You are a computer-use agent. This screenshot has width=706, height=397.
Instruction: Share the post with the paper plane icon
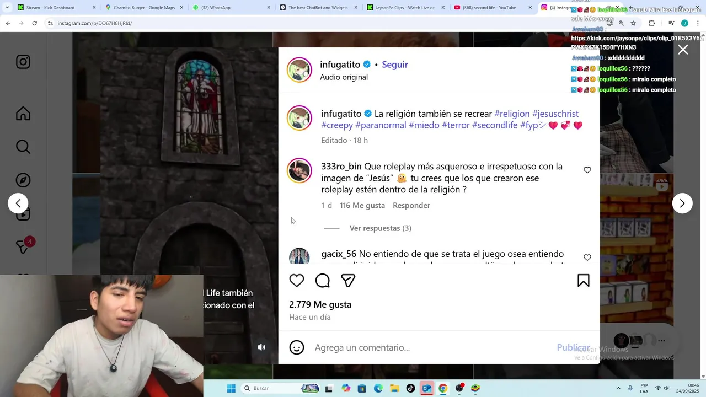[x=348, y=281]
